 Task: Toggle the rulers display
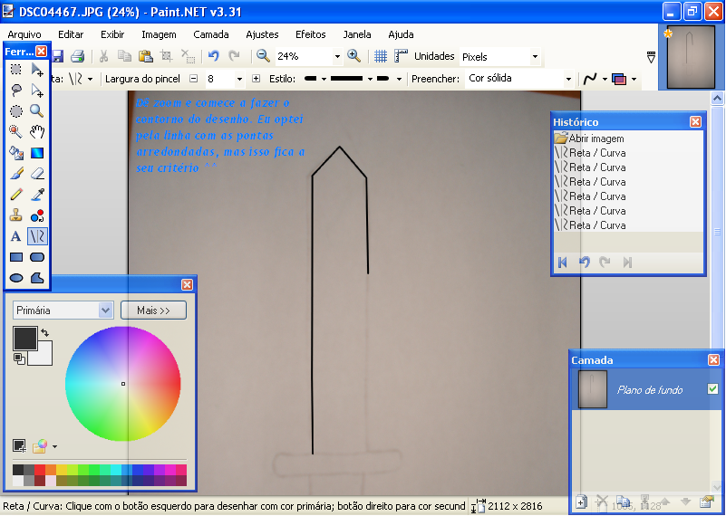[401, 56]
